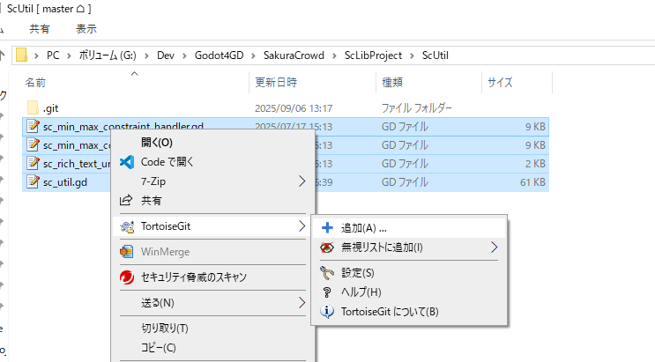
Task: Expand the TortoiseGit submenu arrow
Action: coord(301,226)
